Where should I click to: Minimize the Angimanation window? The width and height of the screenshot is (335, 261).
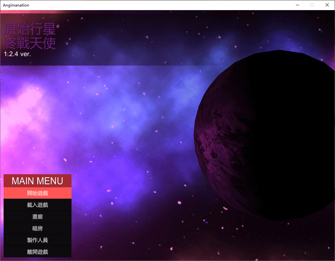297,5
